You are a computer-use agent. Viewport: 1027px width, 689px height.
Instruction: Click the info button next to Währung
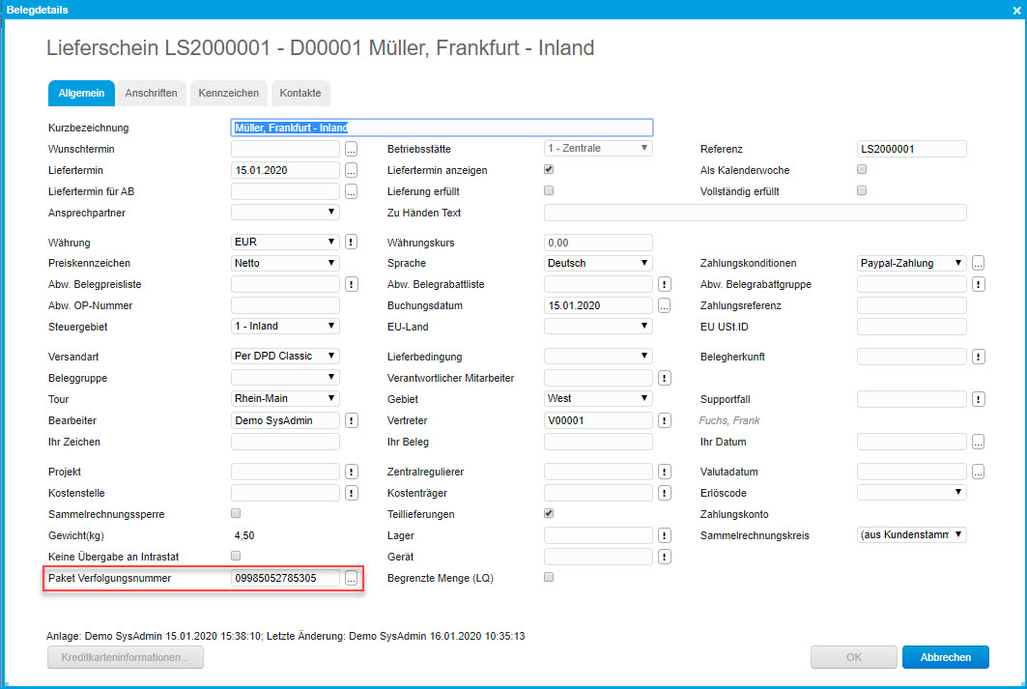click(351, 242)
